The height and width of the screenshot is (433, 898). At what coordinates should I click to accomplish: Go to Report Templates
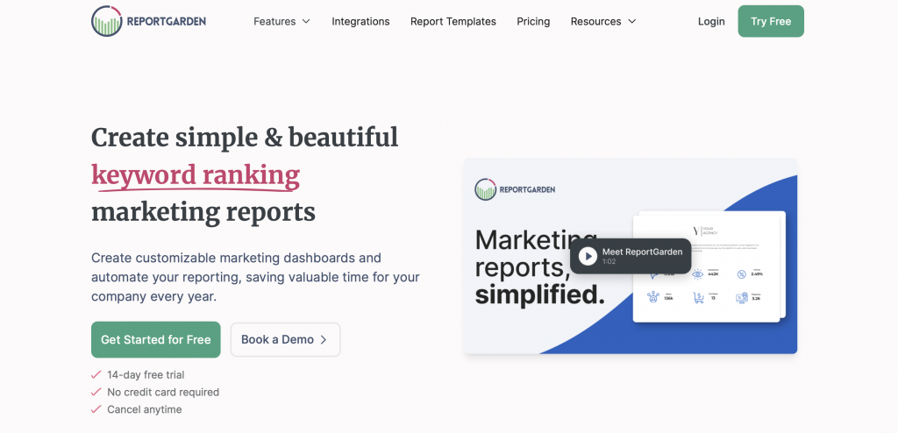(x=453, y=21)
